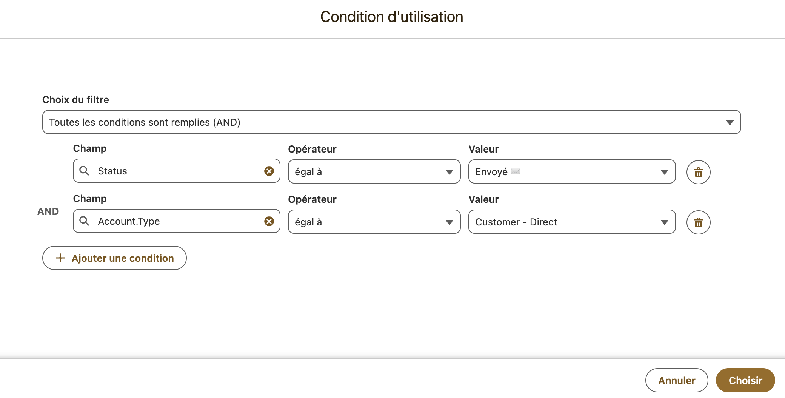Click the search icon in Account.Type field
The image size is (785, 398).
tap(84, 221)
